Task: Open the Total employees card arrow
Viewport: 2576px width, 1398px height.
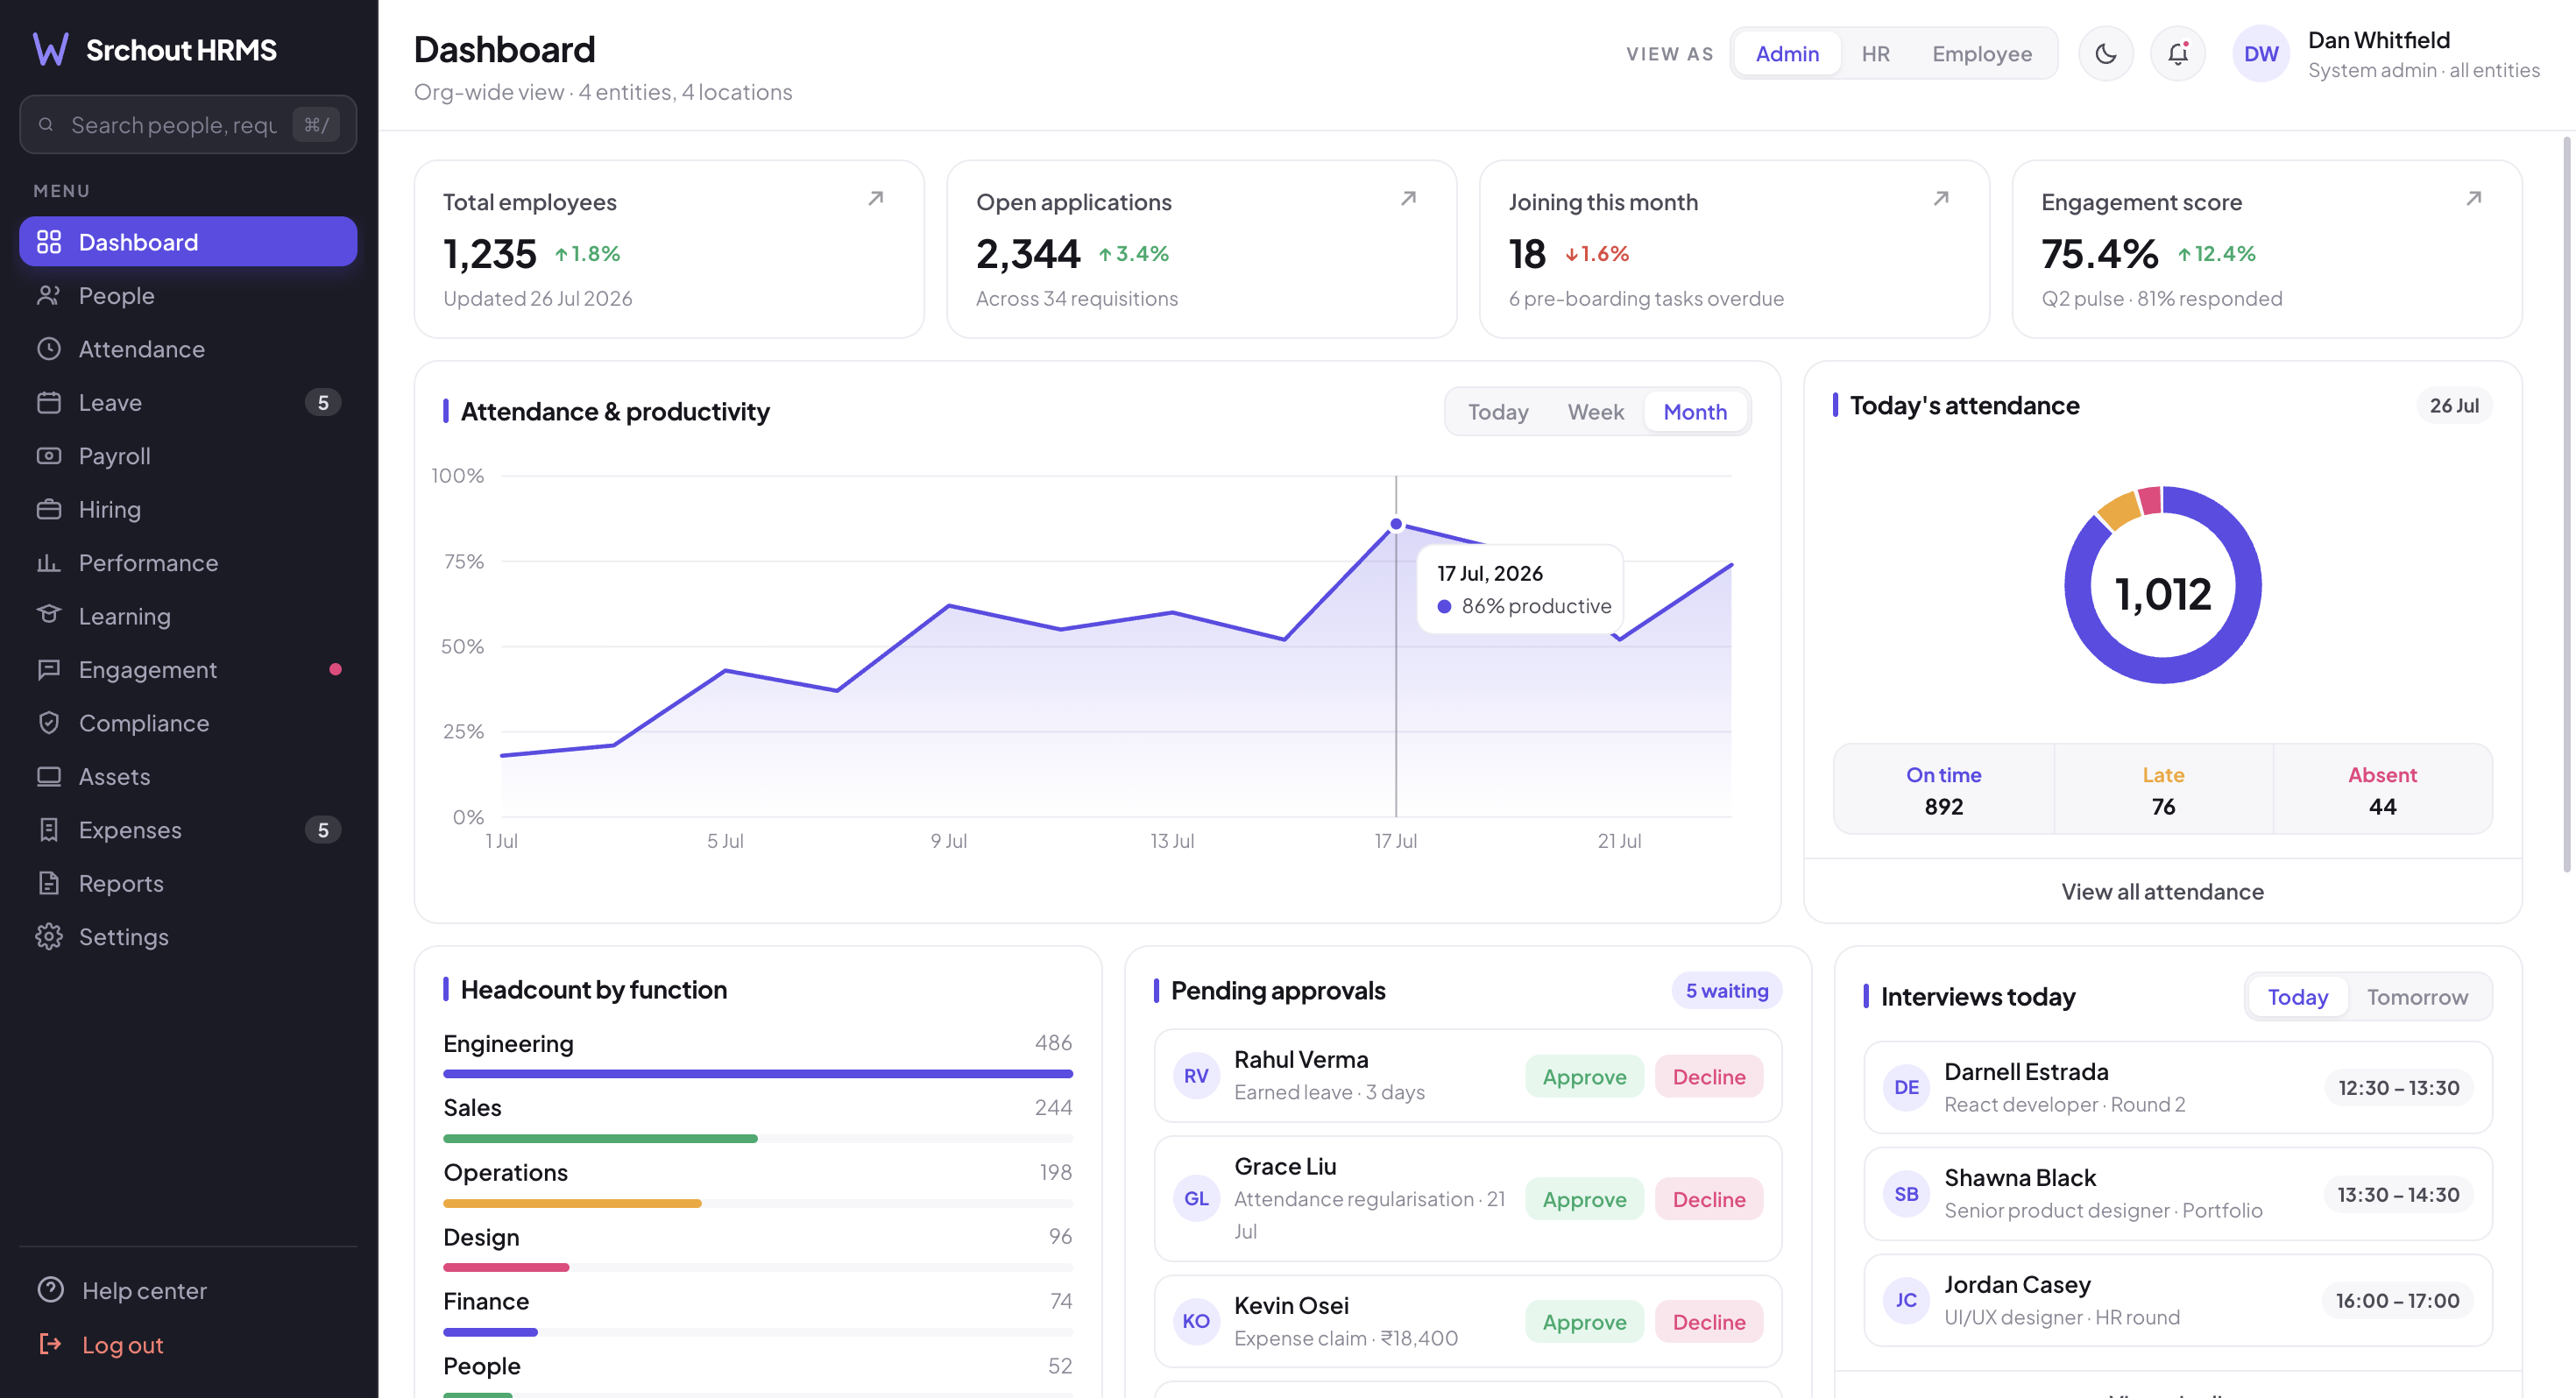Action: (876, 198)
